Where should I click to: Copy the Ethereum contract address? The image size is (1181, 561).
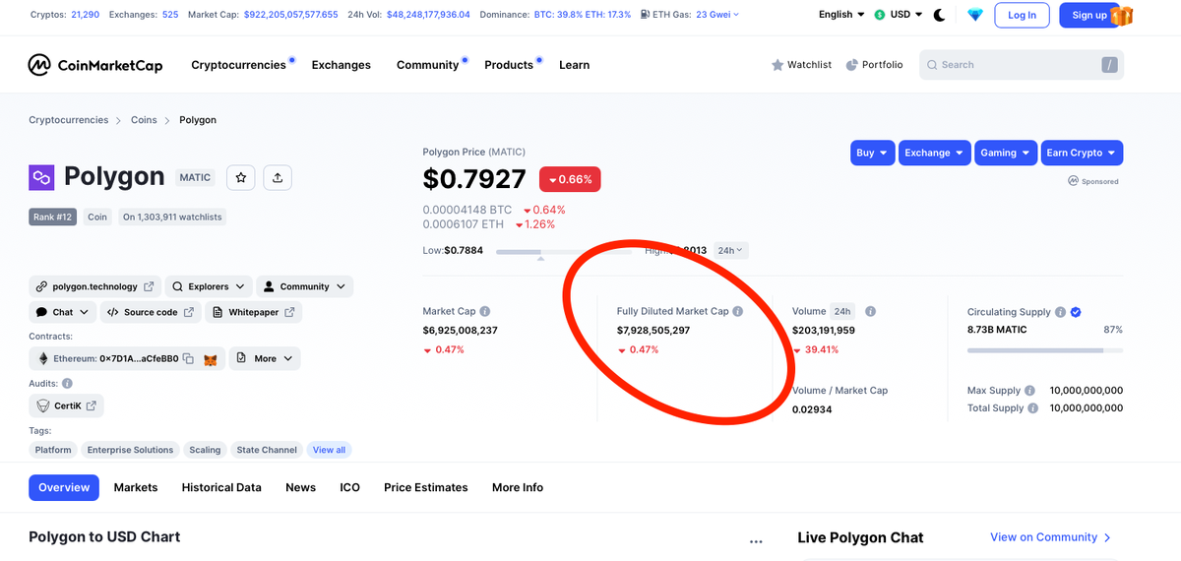(187, 359)
